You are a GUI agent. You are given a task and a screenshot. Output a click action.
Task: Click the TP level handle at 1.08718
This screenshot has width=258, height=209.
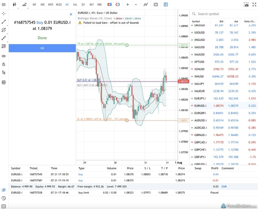point(127,45)
